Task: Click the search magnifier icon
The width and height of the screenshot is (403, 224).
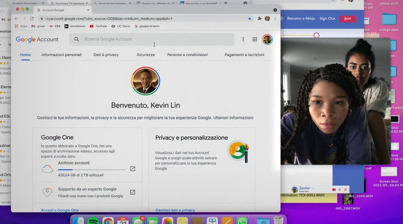Action: click(77, 39)
